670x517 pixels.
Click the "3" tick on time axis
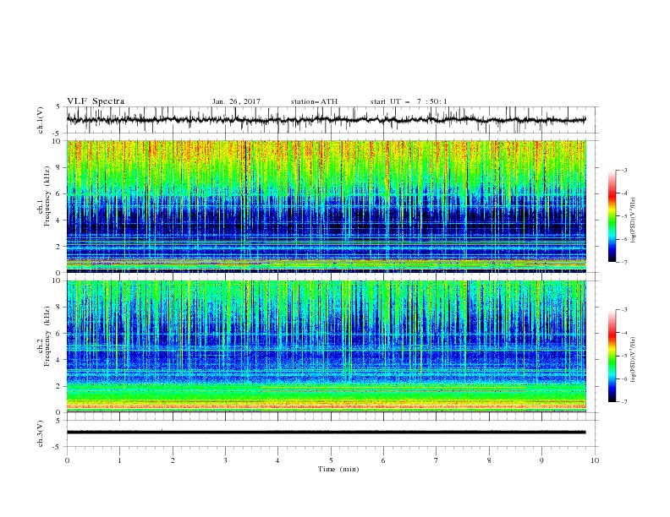[x=226, y=460]
